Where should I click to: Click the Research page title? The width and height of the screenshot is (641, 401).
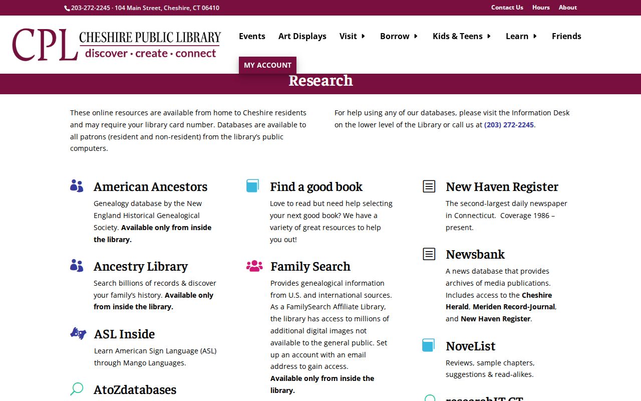pyautogui.click(x=320, y=81)
